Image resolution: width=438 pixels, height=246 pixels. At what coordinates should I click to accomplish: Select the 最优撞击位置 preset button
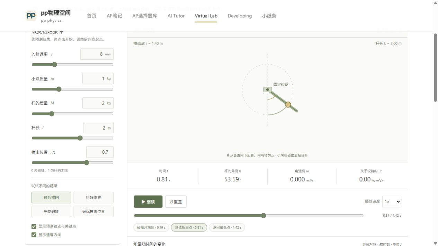93,211
